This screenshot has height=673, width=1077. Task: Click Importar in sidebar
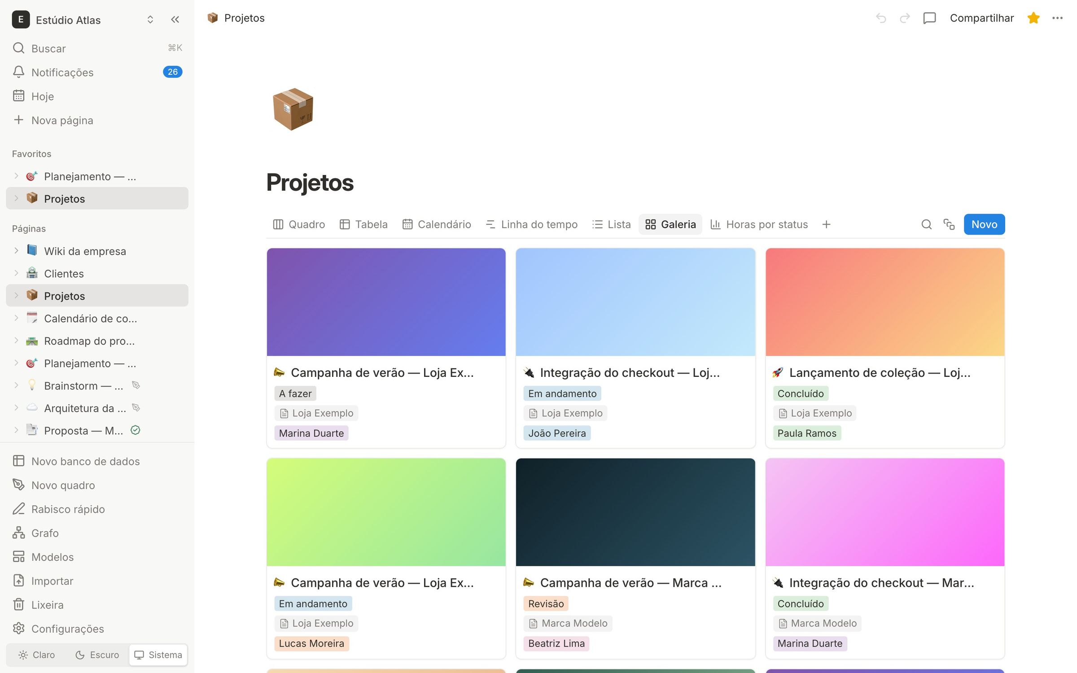point(97,581)
